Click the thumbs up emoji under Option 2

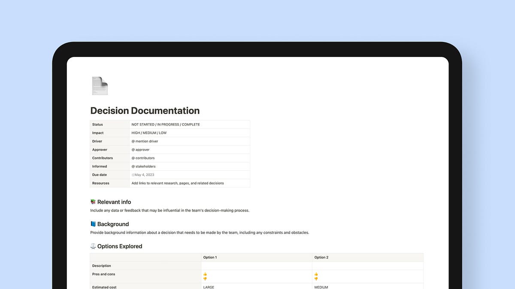316,274
